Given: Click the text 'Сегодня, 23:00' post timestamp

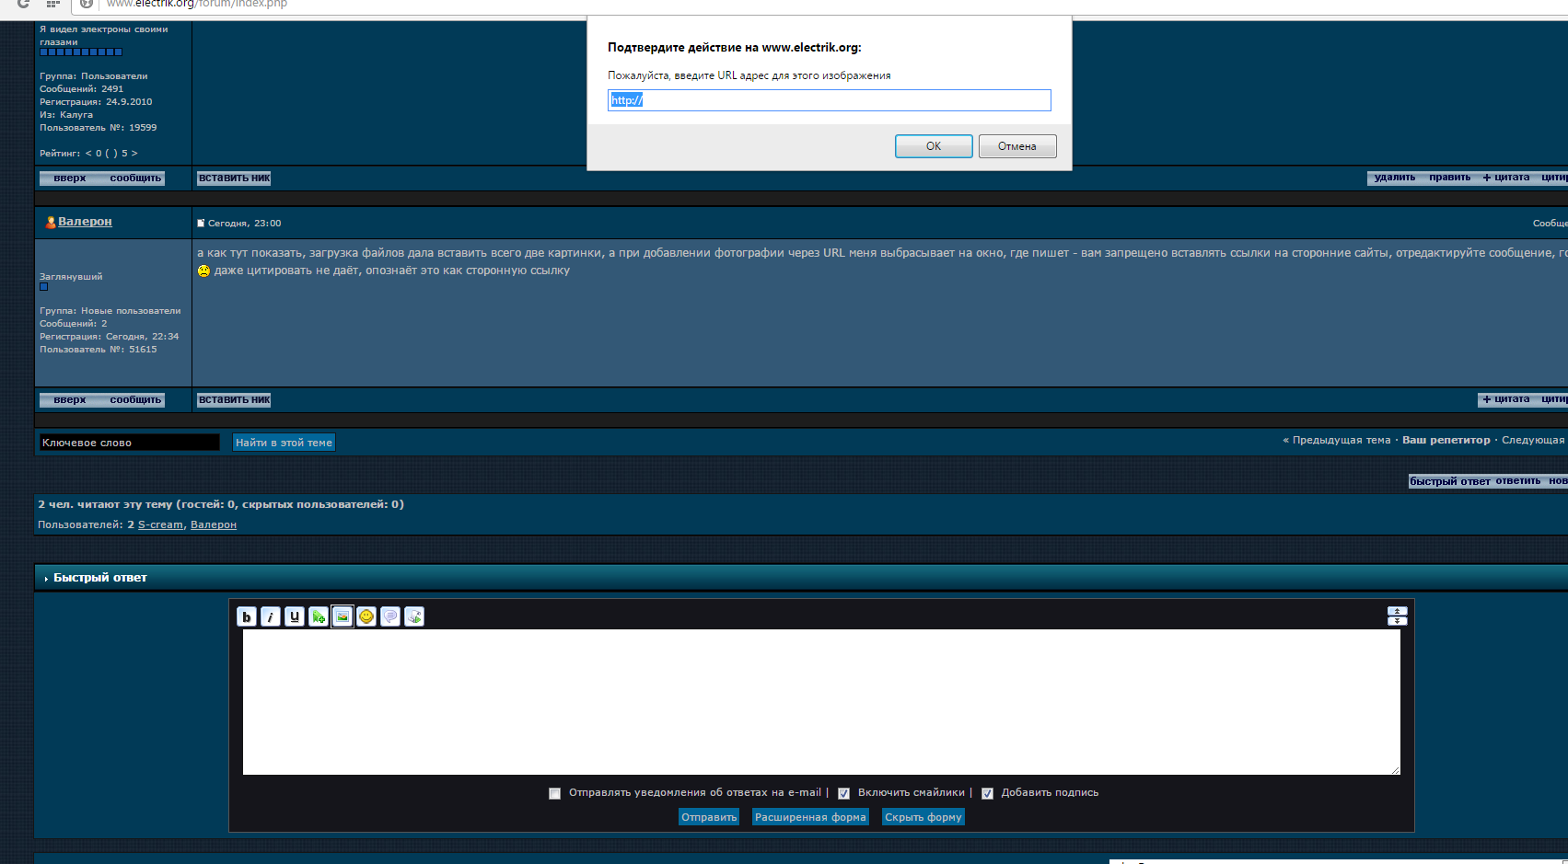Looking at the screenshot, I should (244, 224).
